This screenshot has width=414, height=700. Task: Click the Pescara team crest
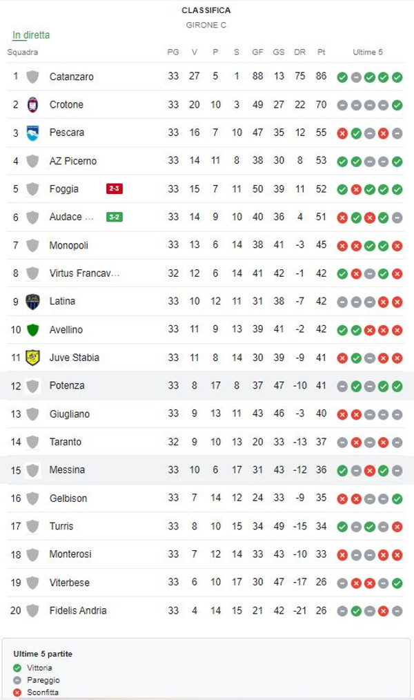pos(32,133)
